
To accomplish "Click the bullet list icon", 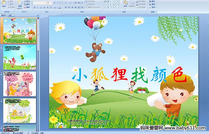I will (67, 3).
